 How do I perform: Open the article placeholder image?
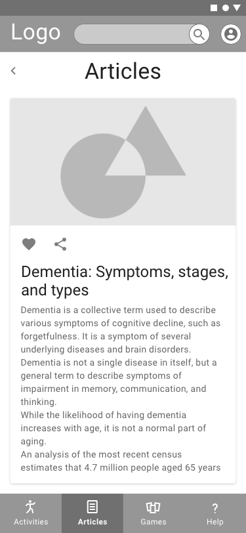[123, 161]
